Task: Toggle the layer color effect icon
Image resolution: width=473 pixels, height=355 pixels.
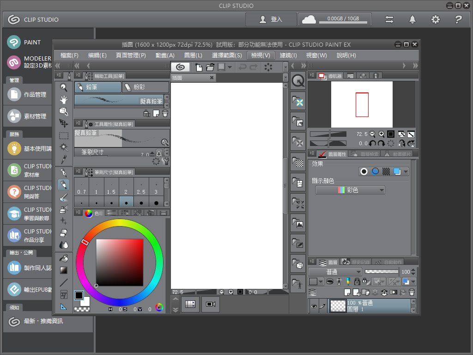Action: 397,172
